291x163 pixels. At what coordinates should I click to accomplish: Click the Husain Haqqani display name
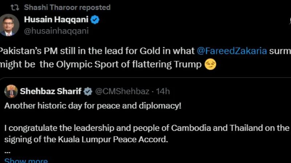click(56, 20)
